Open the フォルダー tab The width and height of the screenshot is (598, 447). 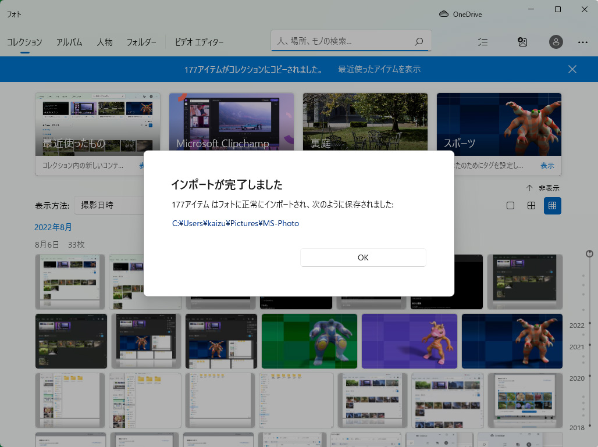click(141, 42)
